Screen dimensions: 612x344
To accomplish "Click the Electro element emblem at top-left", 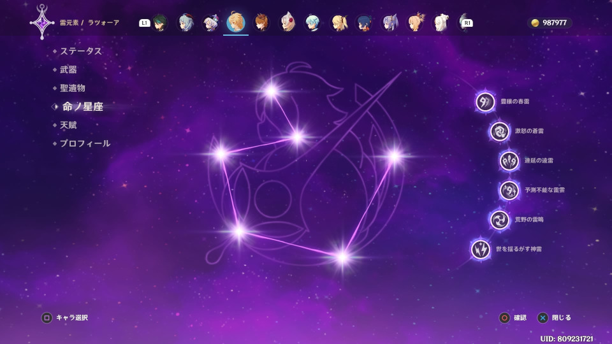I will click(42, 22).
